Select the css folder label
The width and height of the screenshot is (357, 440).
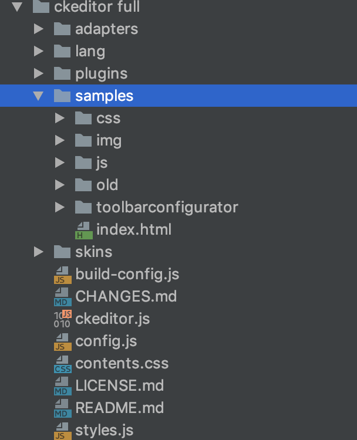(x=108, y=118)
